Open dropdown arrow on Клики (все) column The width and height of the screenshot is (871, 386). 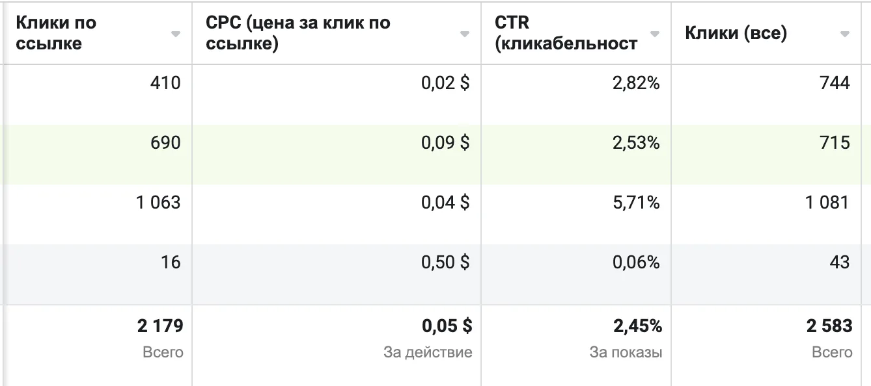point(845,34)
